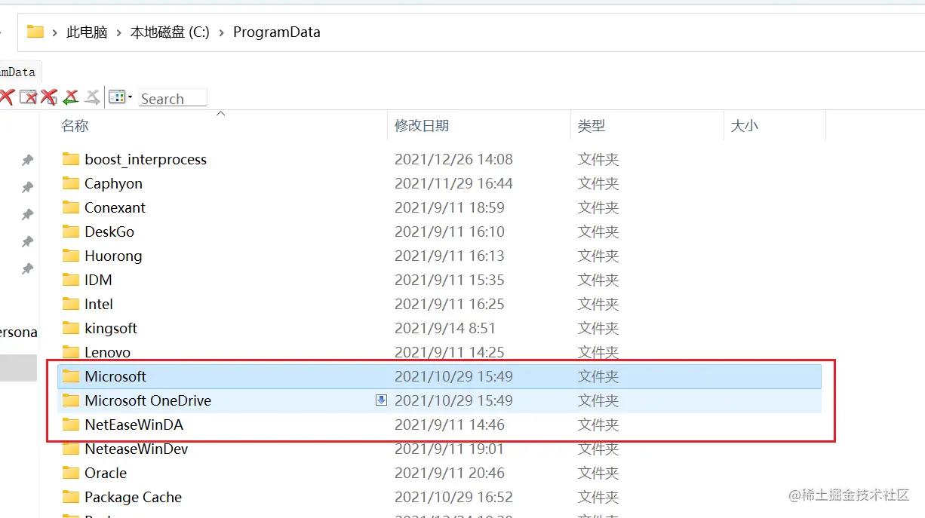Select the boost_interprocess folder name
Screen dimensions: 925x518
point(146,159)
